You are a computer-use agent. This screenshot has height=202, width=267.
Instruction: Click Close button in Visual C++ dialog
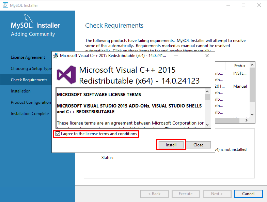[x=198, y=145]
